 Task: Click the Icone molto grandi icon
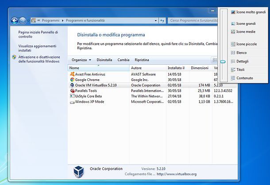click(x=233, y=12)
